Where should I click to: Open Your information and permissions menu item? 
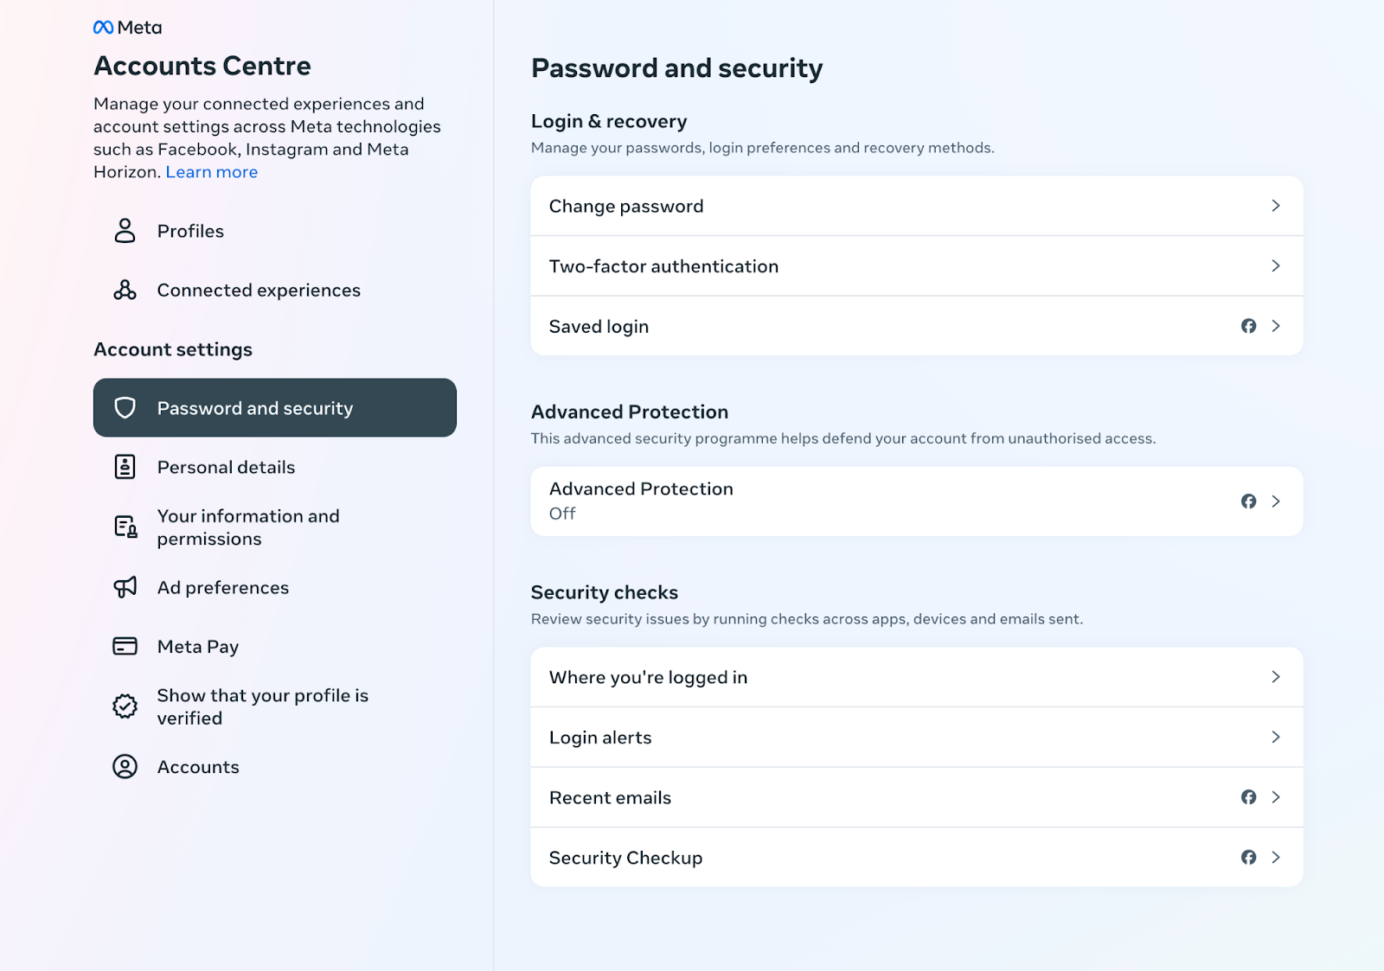tap(248, 527)
